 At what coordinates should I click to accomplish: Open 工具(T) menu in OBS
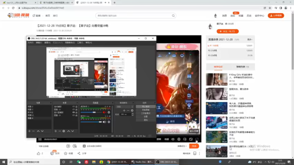coord(80,43)
